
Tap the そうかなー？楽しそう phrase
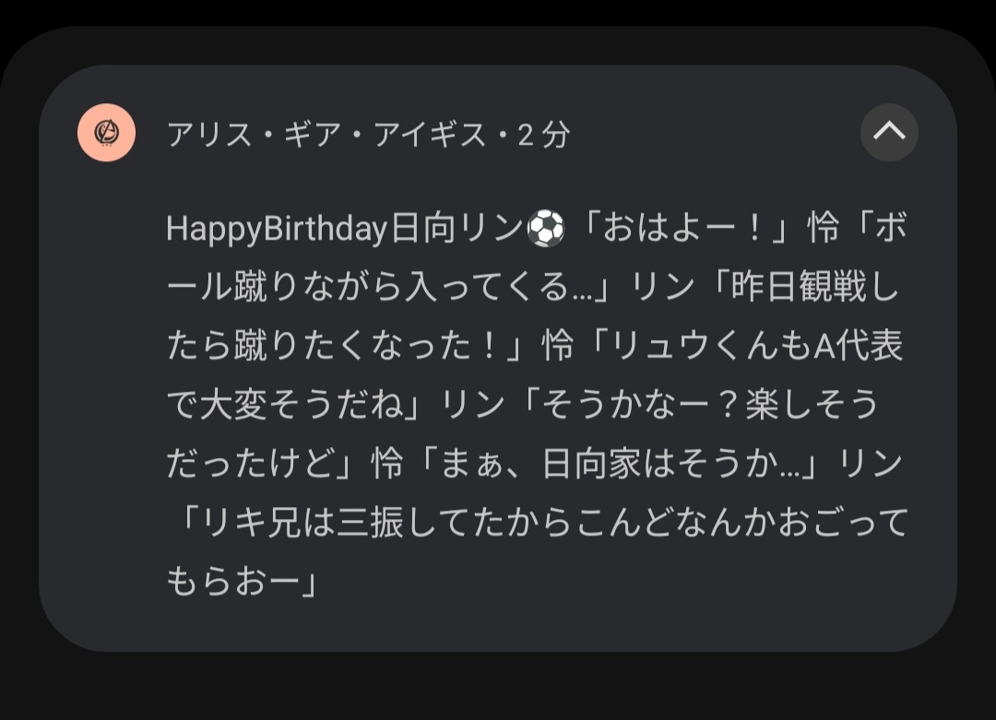pos(708,406)
